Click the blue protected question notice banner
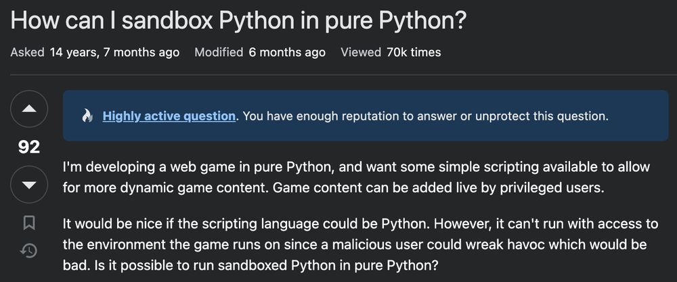677x282 pixels. 366,116
